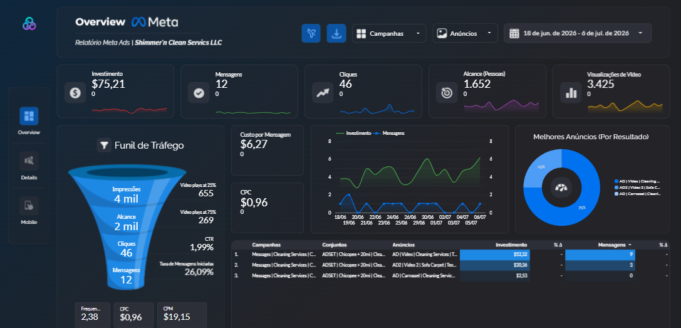This screenshot has height=328, width=681.
Task: Open the Overview sidebar icon
Action: 29,116
